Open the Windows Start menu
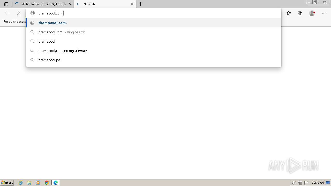This screenshot has width=331, height=186. click(7, 183)
